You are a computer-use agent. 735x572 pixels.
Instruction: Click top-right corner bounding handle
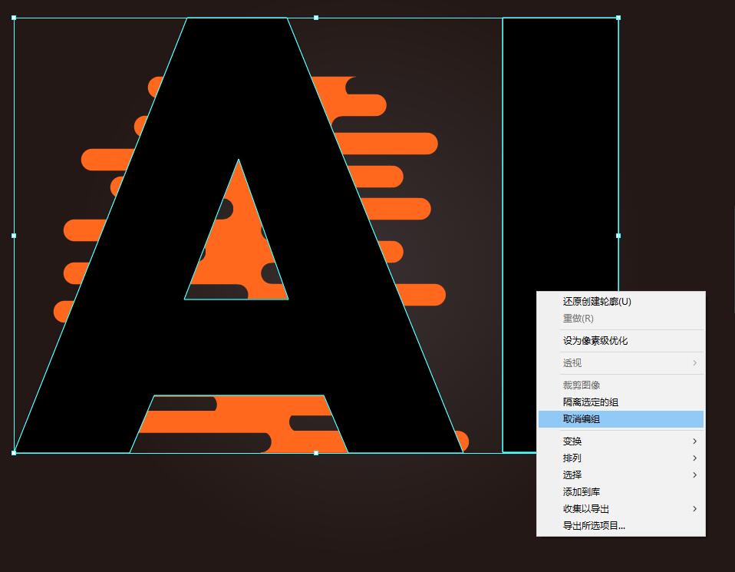[x=618, y=18]
